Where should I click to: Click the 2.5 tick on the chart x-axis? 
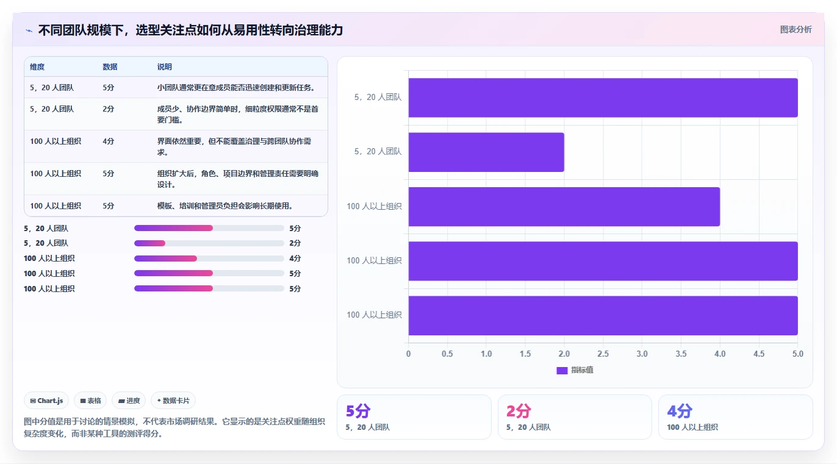click(x=603, y=354)
